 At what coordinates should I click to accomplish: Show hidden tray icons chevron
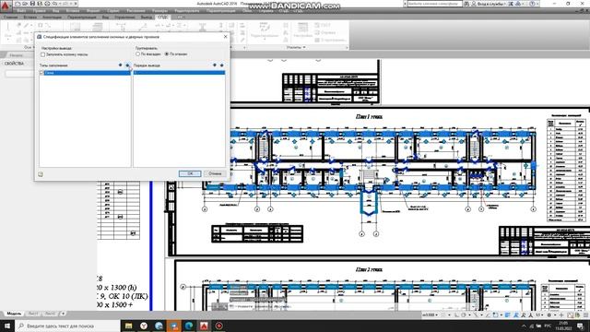[524, 326]
